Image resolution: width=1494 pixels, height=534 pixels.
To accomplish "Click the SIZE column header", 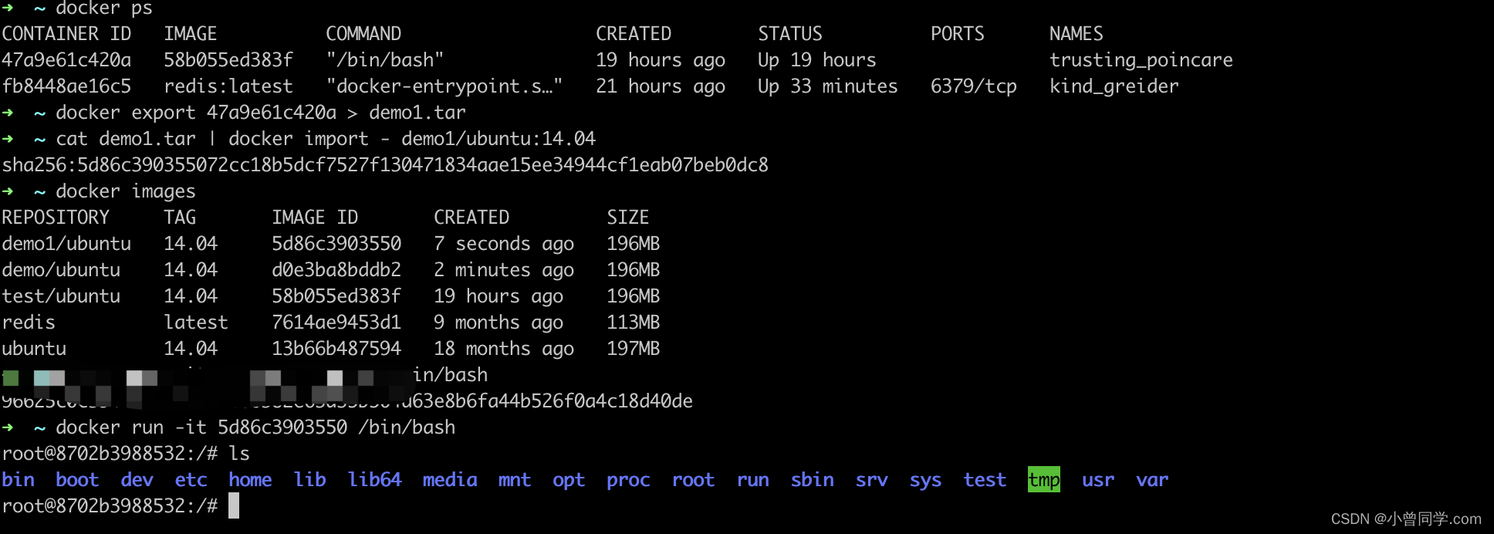I will pyautogui.click(x=628, y=218).
